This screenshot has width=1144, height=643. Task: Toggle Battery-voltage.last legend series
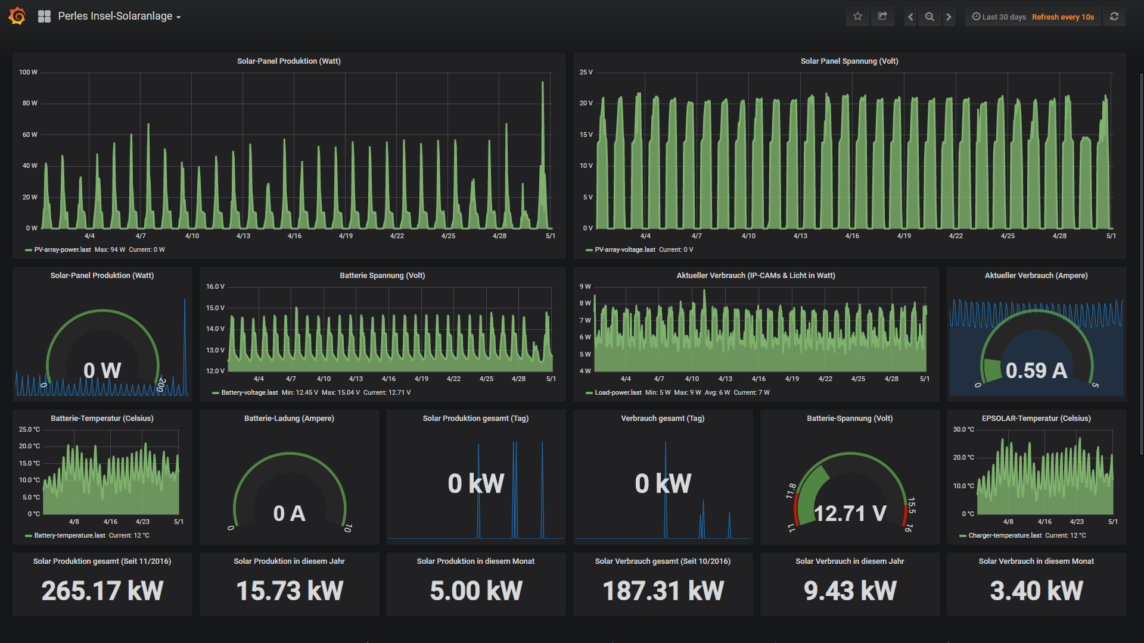click(x=249, y=392)
